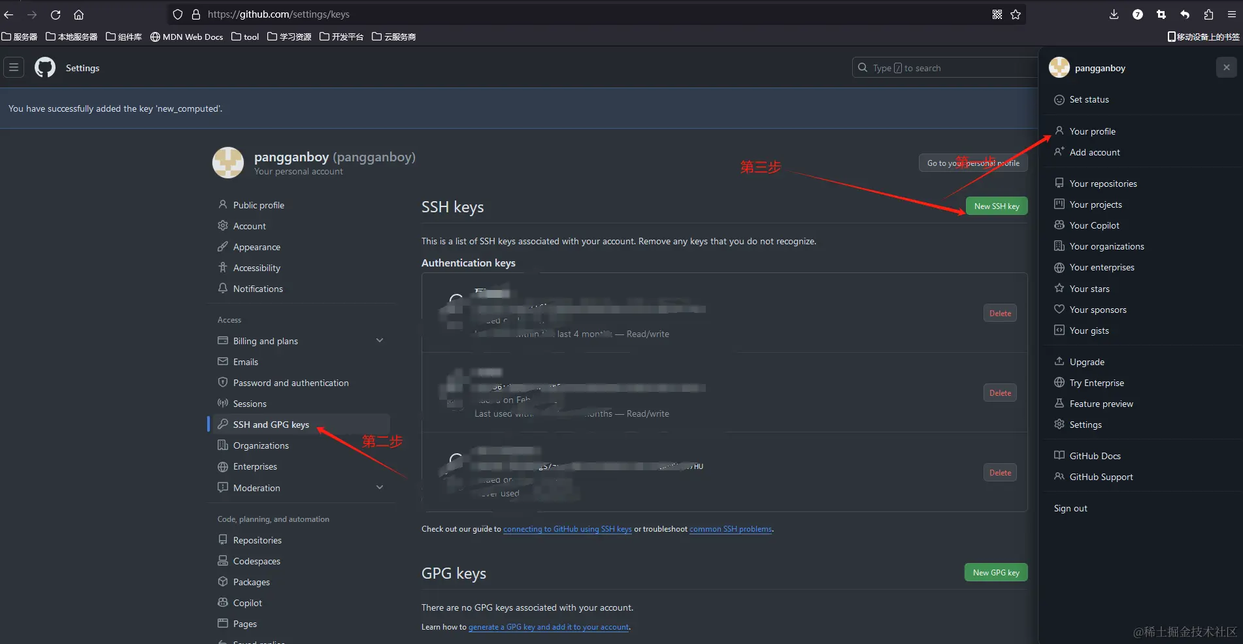Open GitHub Docs from user menu
The image size is (1243, 644).
tap(1095, 456)
